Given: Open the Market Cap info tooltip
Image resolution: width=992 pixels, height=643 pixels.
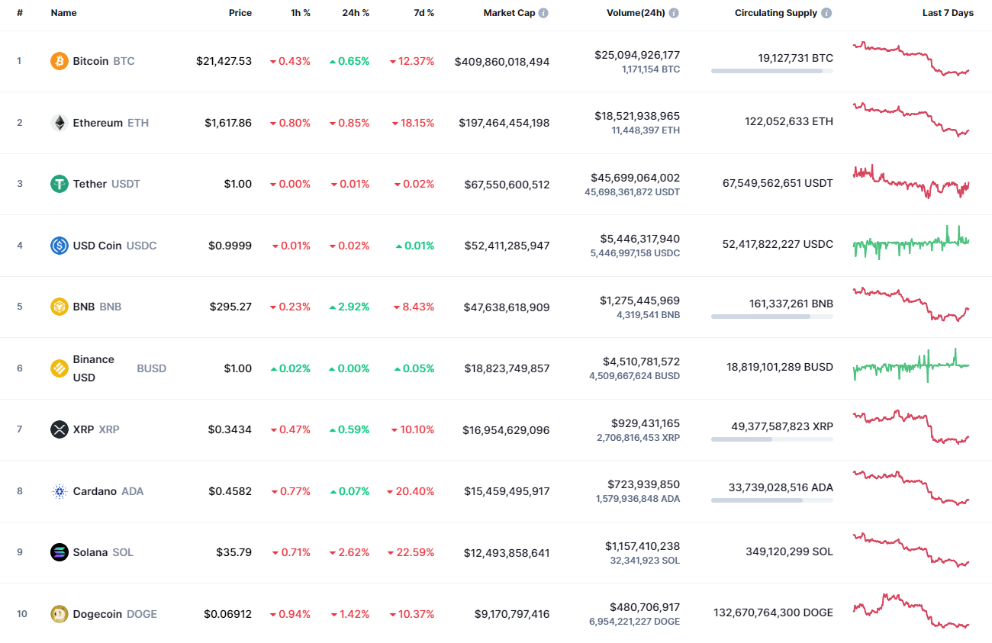Looking at the screenshot, I should pos(543,12).
